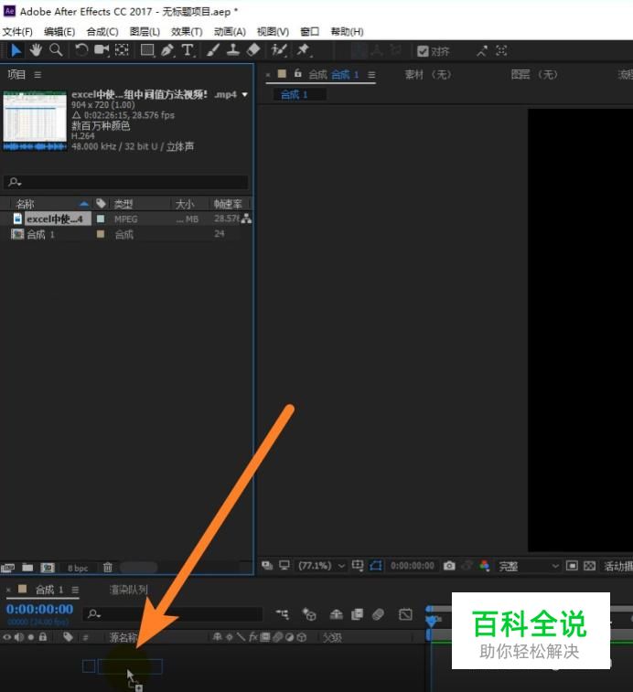
Task: Select the Pen tool
Action: tap(167, 50)
